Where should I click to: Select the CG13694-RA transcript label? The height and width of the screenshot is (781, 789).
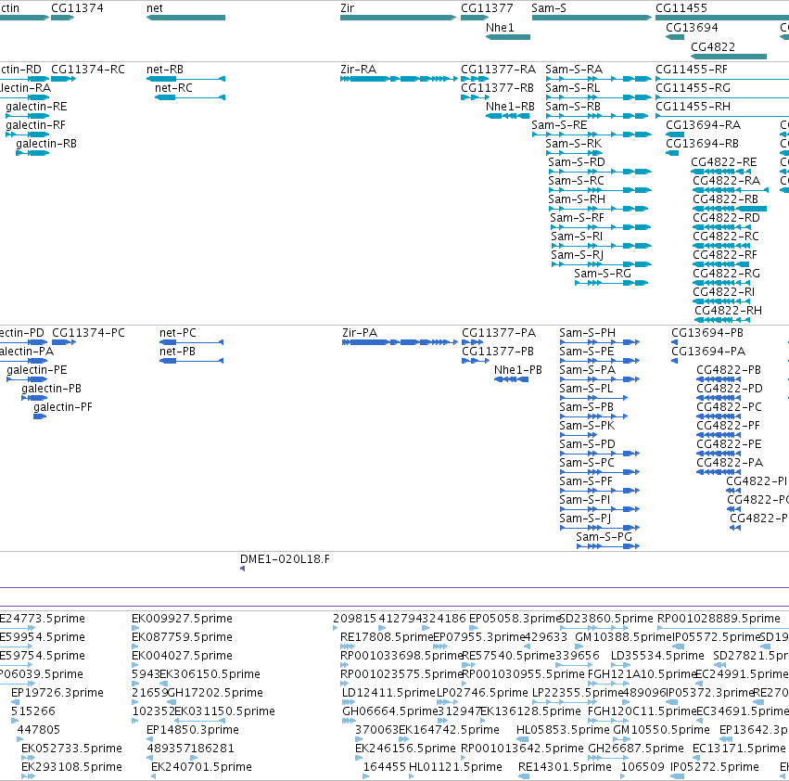[x=703, y=125]
